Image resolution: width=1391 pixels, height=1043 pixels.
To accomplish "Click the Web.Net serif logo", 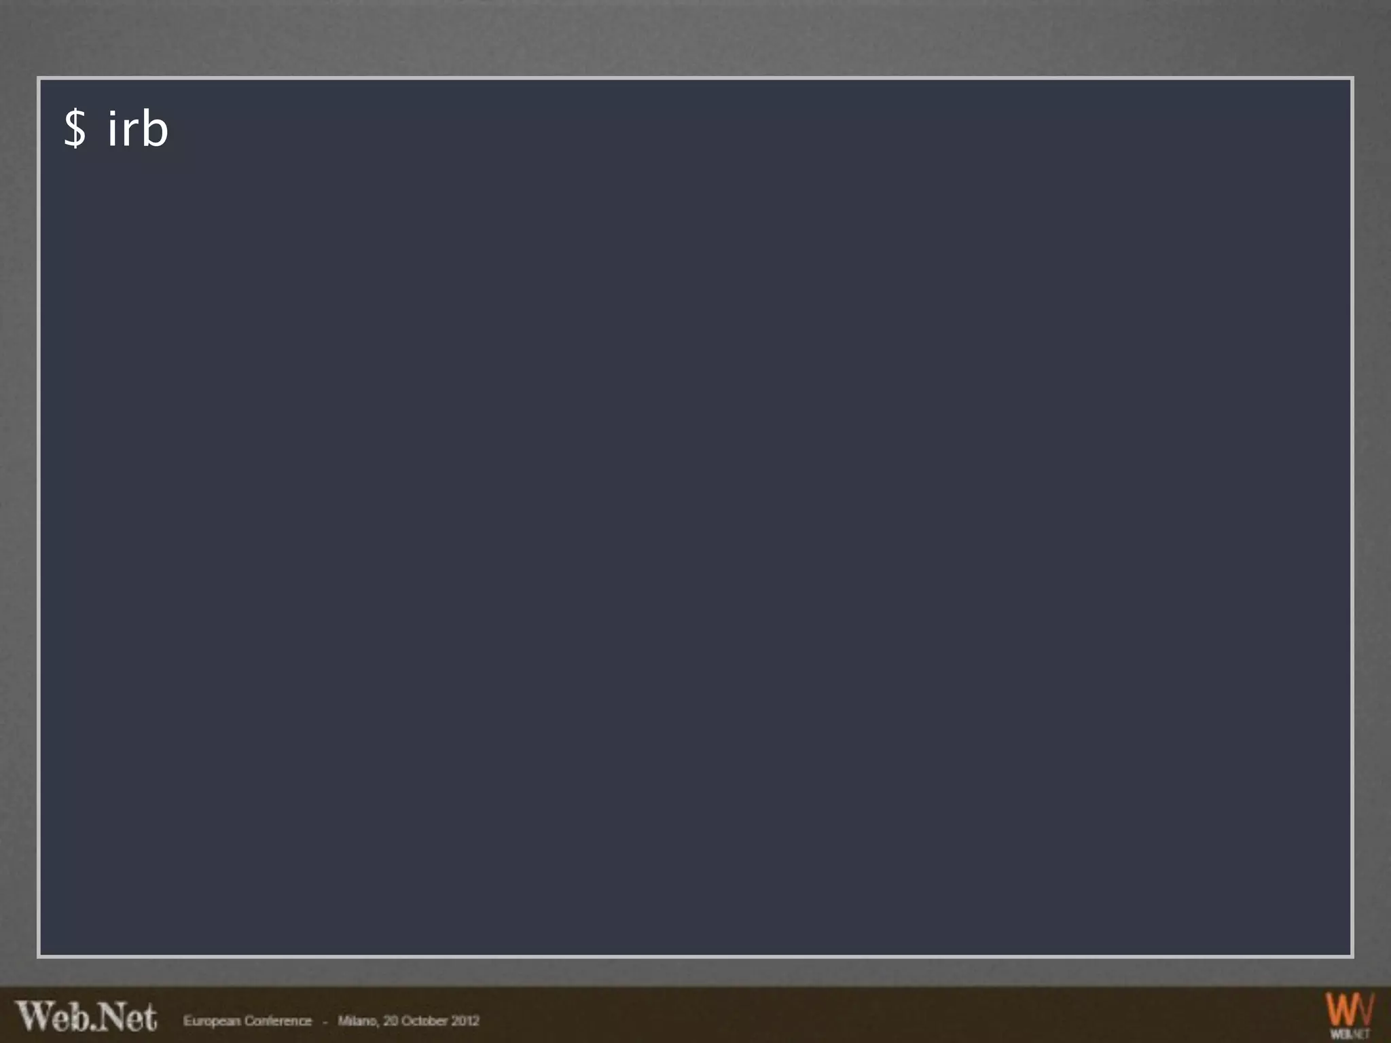I will [86, 1017].
